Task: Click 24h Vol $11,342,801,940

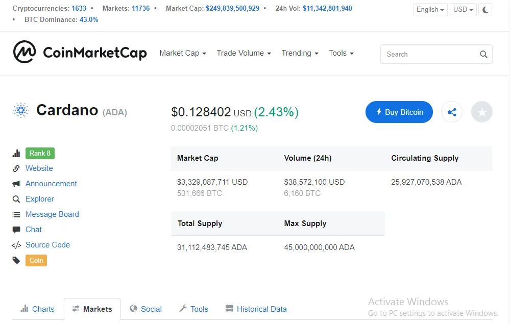Action: 327,9
